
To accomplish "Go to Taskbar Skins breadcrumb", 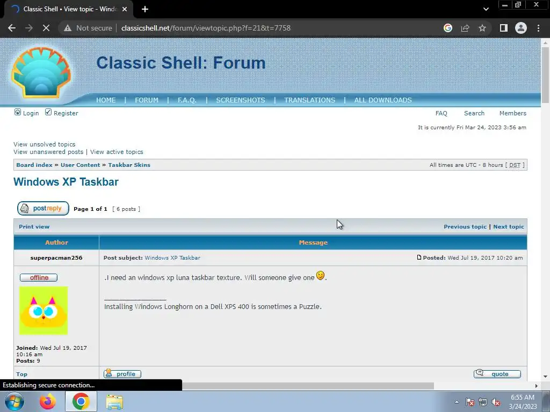I will click(129, 165).
